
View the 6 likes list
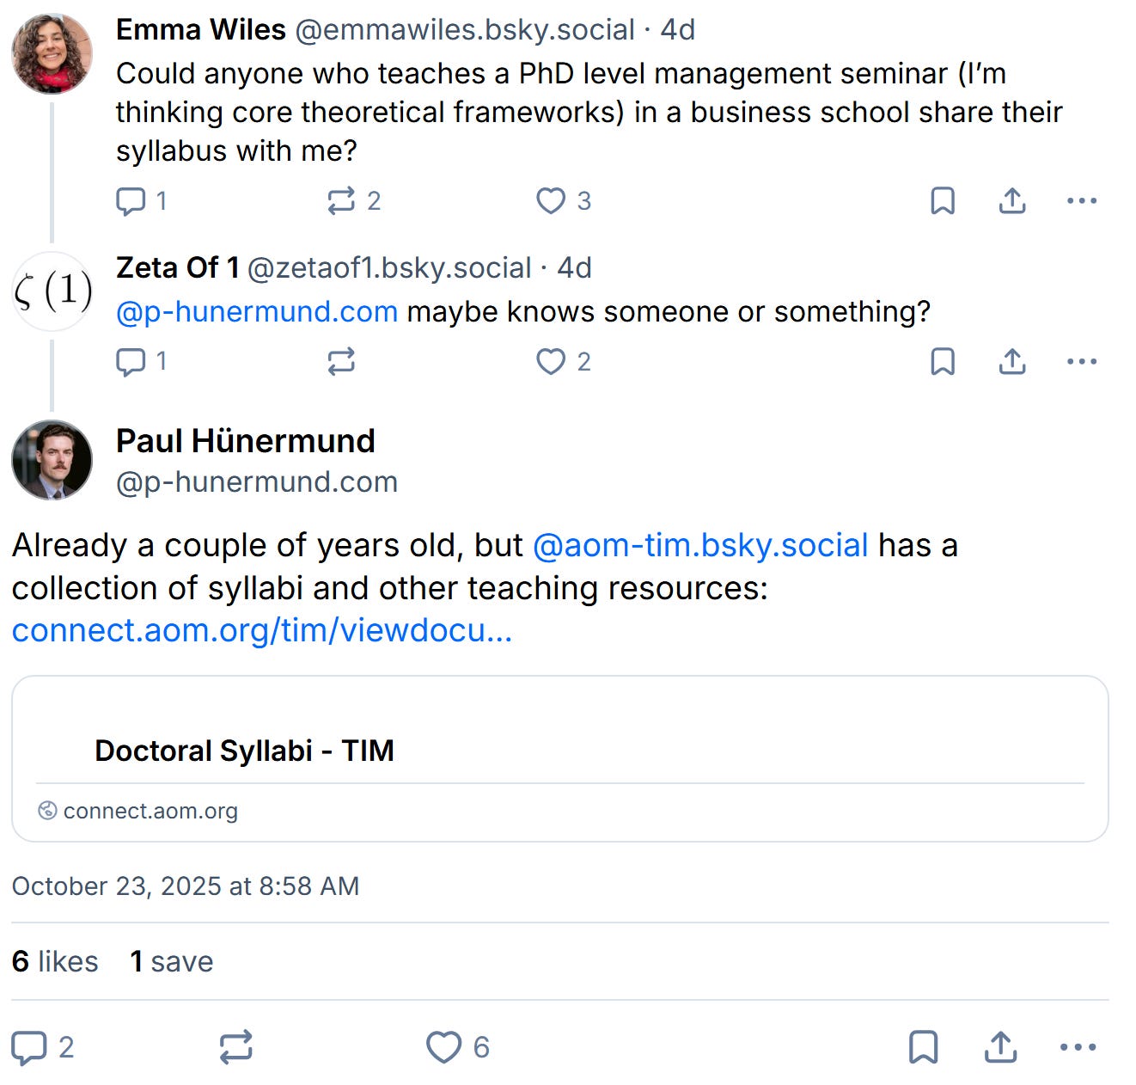(55, 961)
